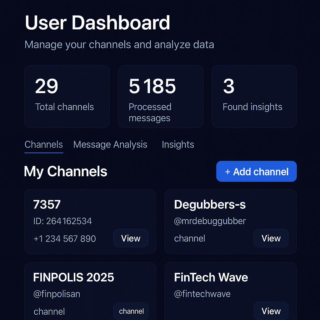Click the 7357 channel title

point(47,205)
